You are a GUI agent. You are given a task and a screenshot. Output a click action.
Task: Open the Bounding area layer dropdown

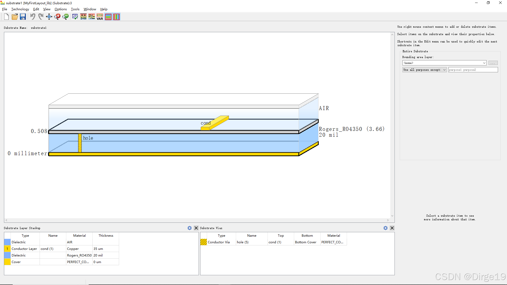483,63
